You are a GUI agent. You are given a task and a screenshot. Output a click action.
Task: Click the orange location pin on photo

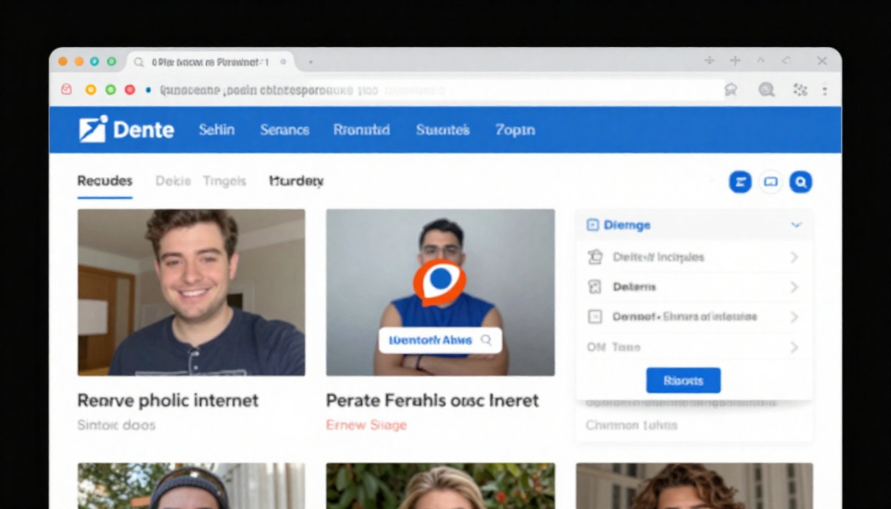[x=440, y=282]
